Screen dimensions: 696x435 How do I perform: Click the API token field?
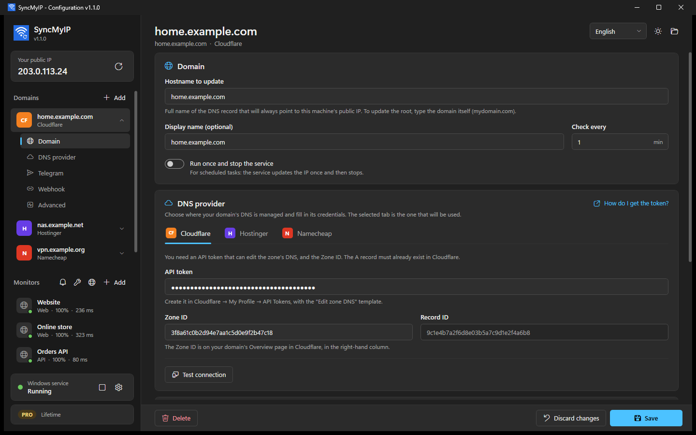(x=417, y=287)
